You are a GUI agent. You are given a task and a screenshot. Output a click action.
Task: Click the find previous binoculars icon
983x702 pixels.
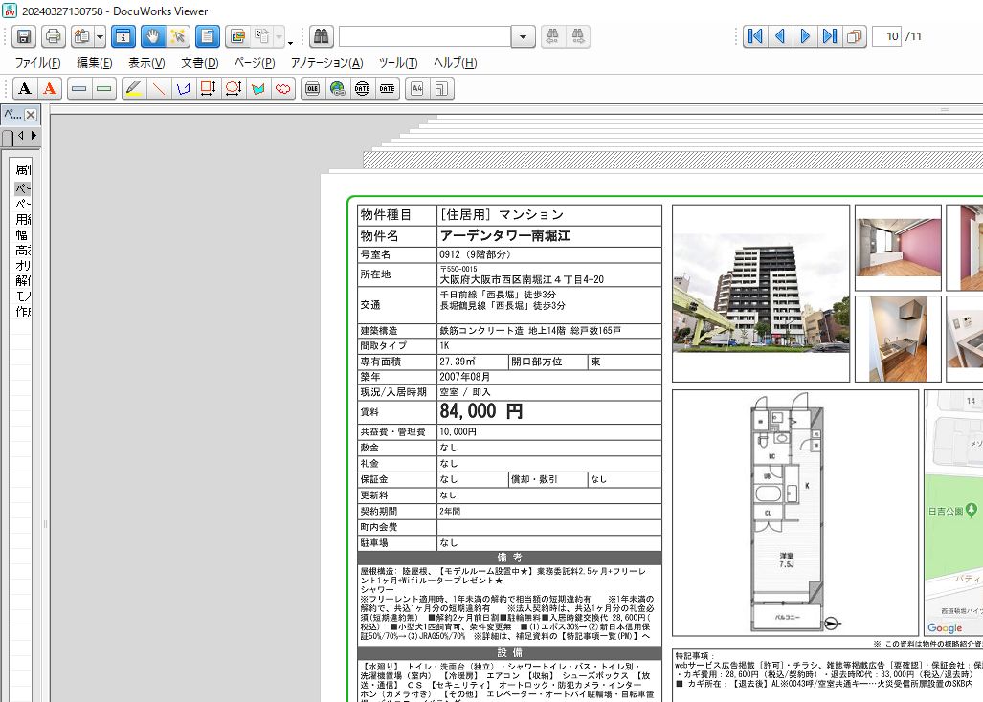[552, 36]
